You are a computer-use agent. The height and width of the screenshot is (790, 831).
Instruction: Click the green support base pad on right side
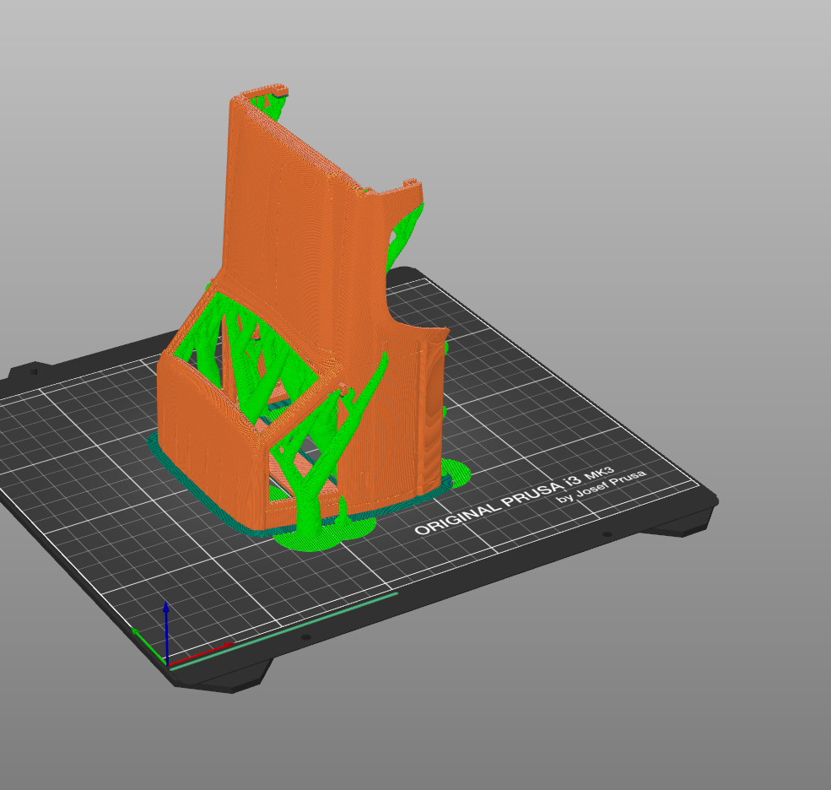pyautogui.click(x=456, y=473)
